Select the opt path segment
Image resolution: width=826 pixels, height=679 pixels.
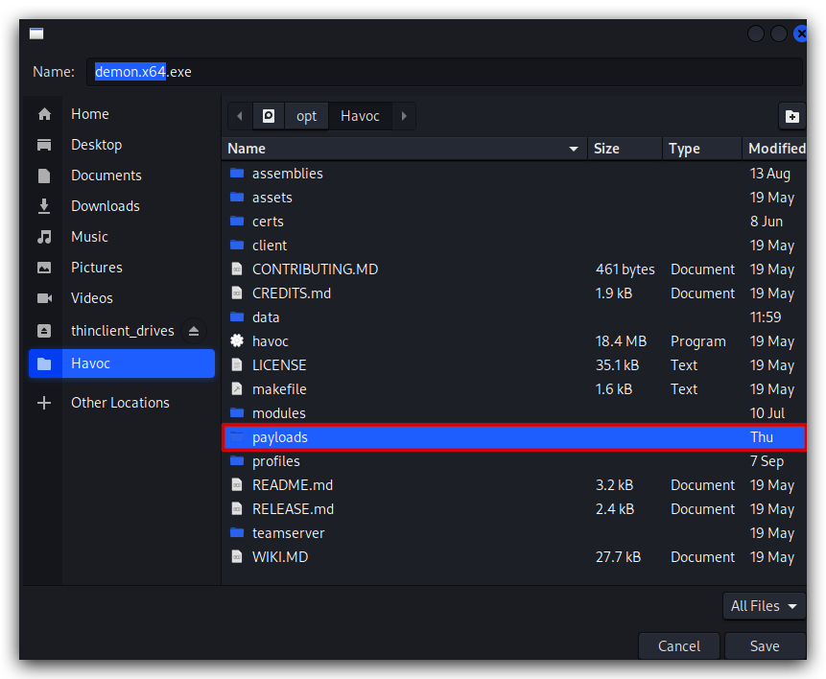click(x=307, y=116)
